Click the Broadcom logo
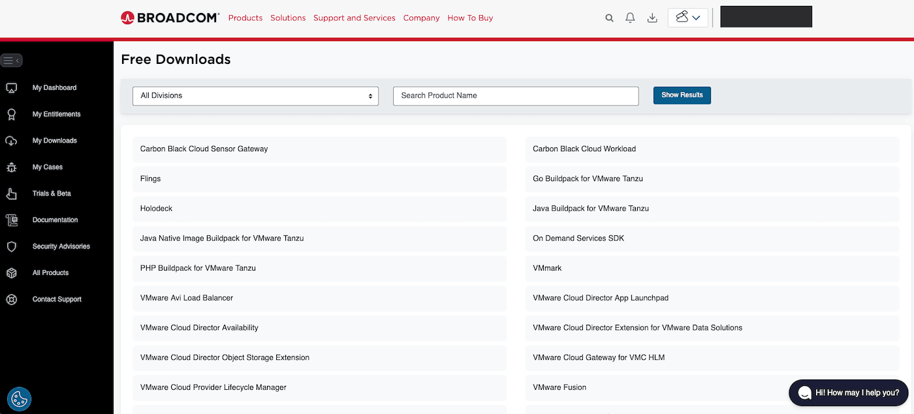Screen dimensions: 914x414 (x=170, y=18)
